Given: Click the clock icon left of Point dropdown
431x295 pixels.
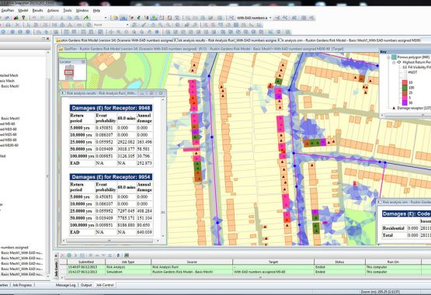Looking at the screenshot, I should click(89, 25).
